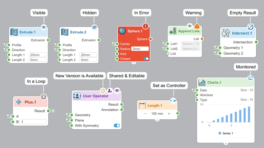Click the Radius 0mm field in Sphere.1
Screen dimensions: 264x148
point(140,49)
